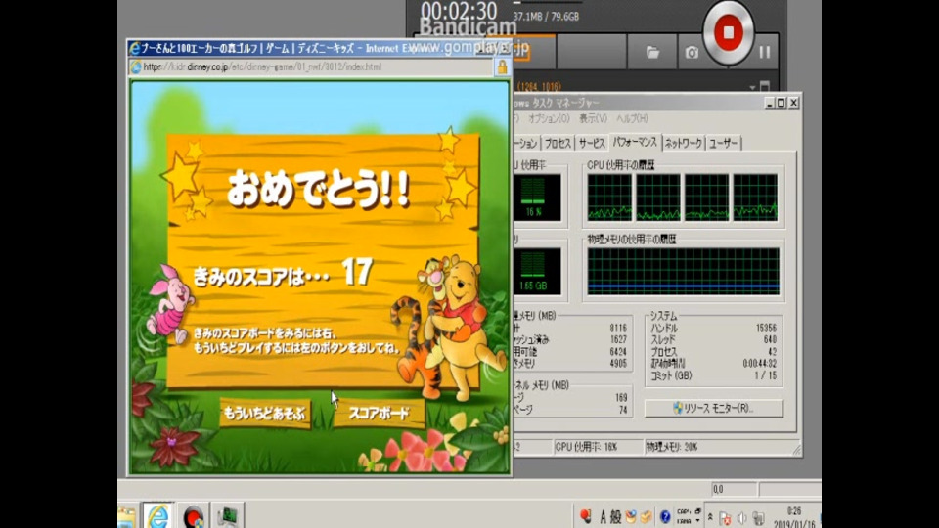
Task: Click the memory 1.65 GB gauge
Action: [x=536, y=271]
